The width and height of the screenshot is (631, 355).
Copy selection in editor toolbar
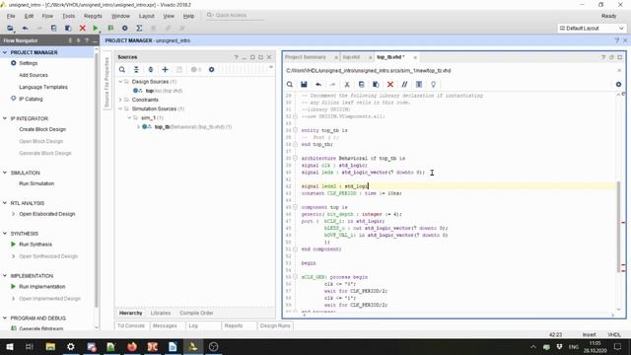coord(362,85)
